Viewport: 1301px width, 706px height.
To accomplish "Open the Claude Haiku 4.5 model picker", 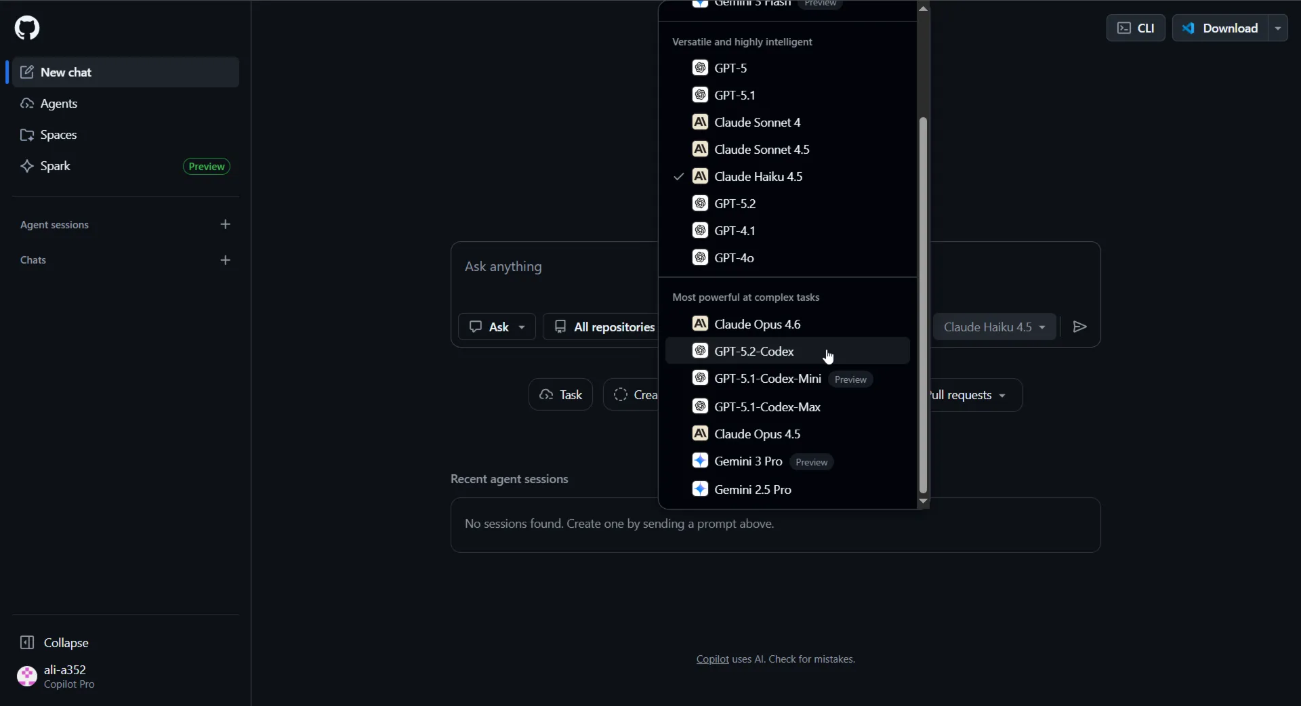I will point(994,327).
